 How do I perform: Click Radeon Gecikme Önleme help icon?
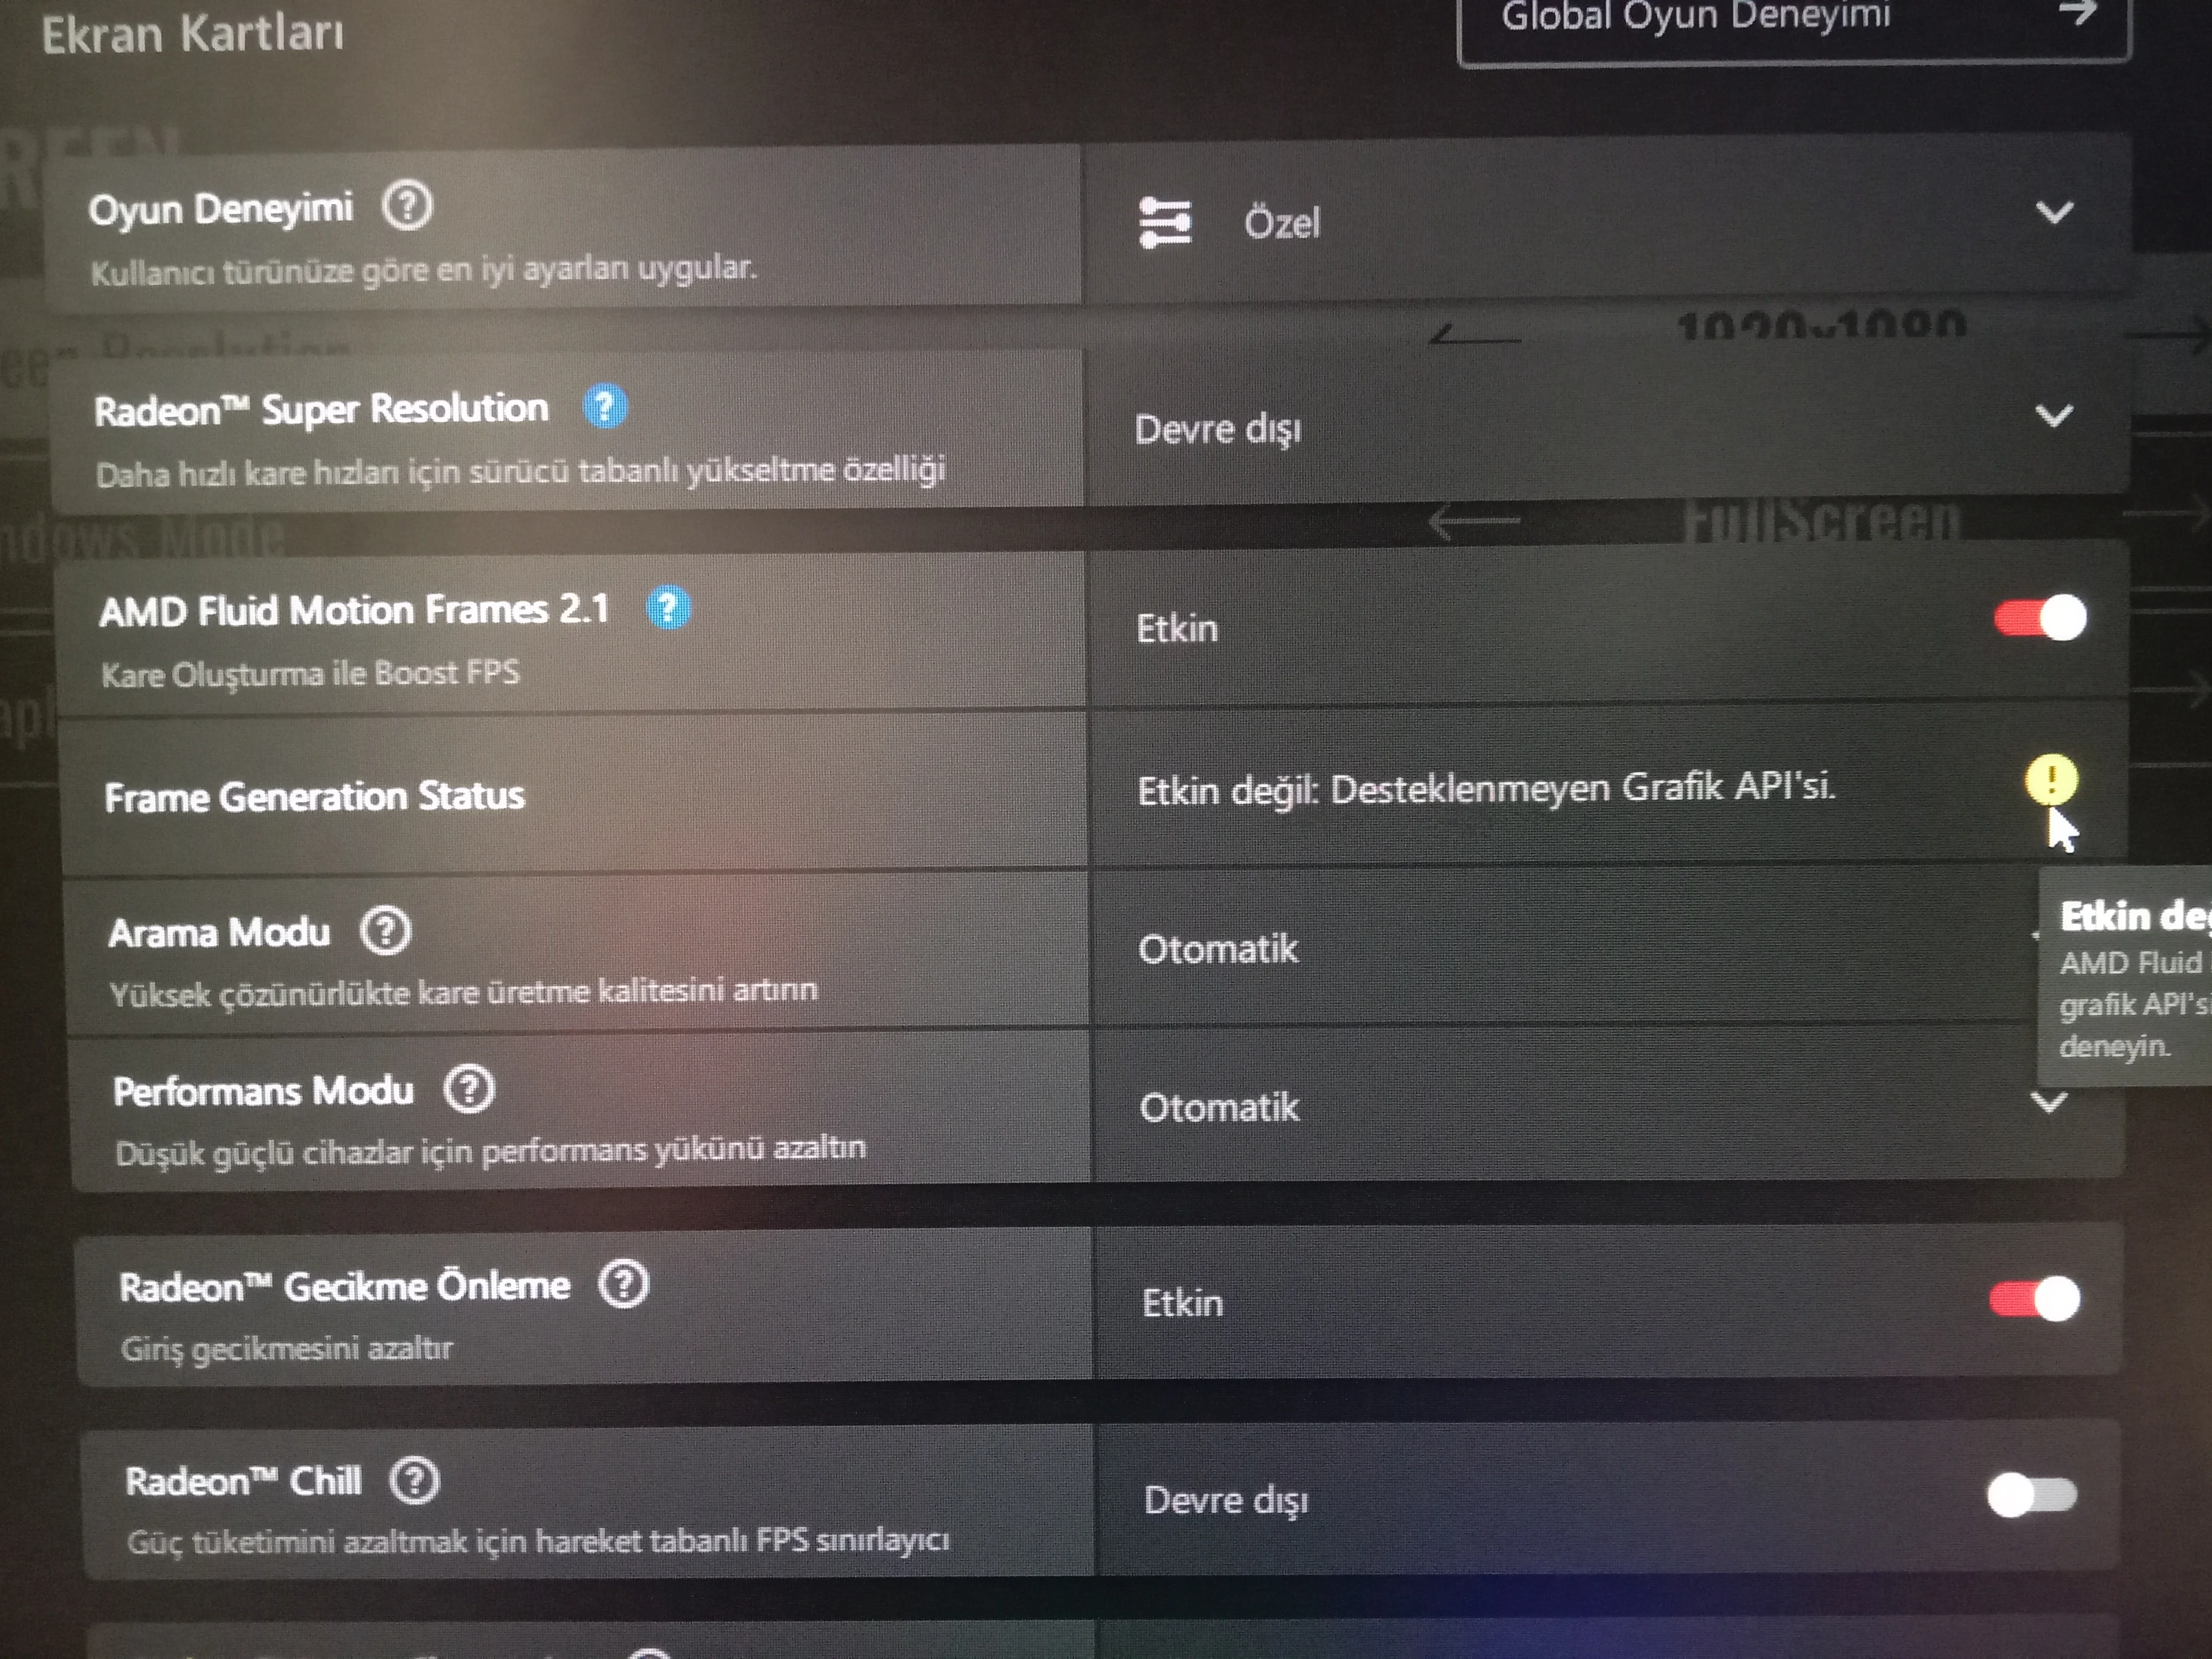point(624,1284)
